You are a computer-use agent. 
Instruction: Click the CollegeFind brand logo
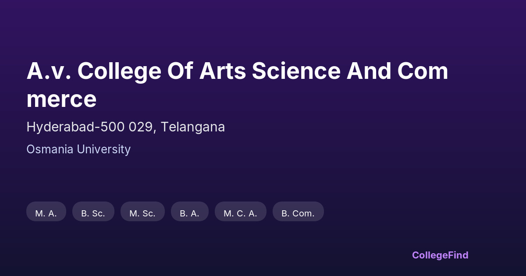(x=440, y=255)
